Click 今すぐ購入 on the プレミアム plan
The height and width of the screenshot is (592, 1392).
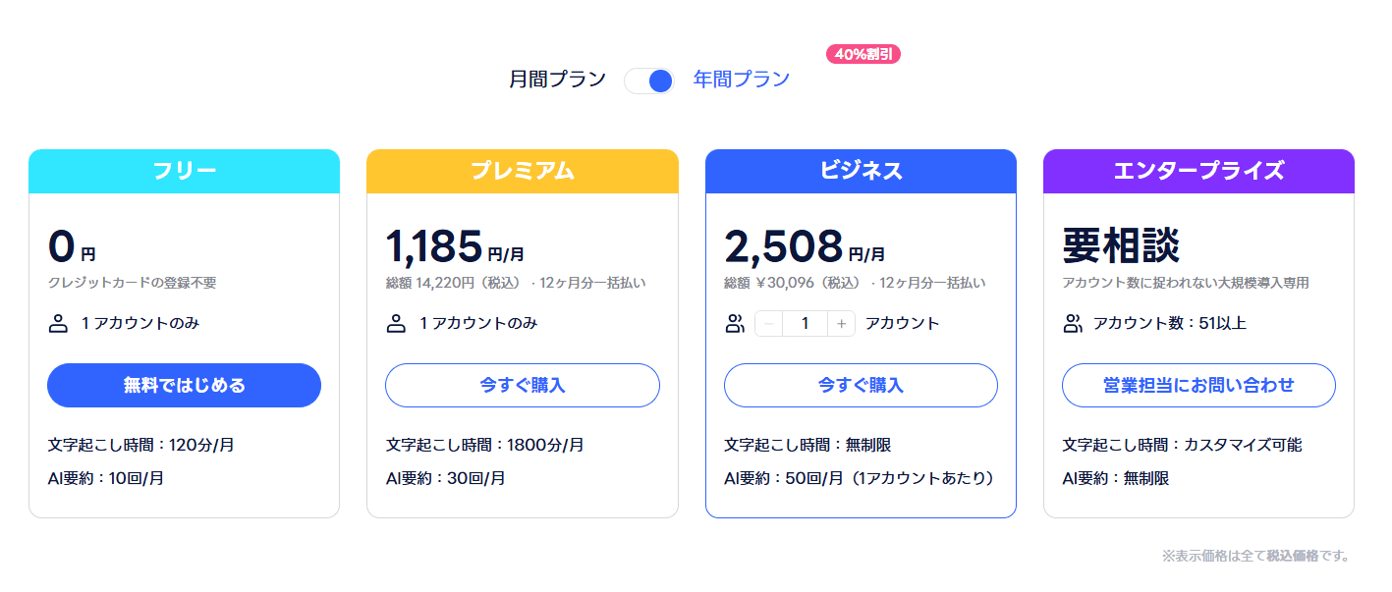[x=523, y=385]
